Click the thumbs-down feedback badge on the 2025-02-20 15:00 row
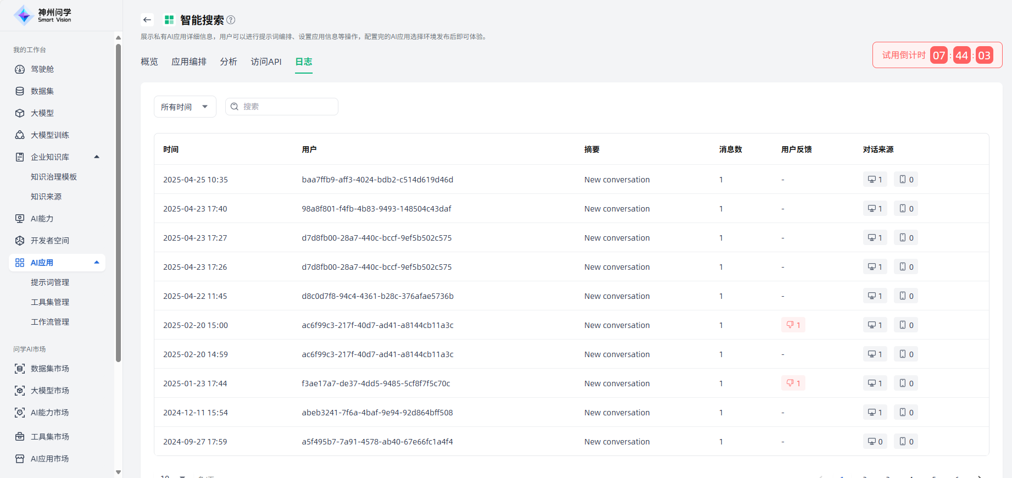The height and width of the screenshot is (478, 1012). pos(793,325)
